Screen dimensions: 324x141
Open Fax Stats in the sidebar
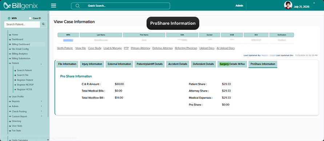click(16, 131)
